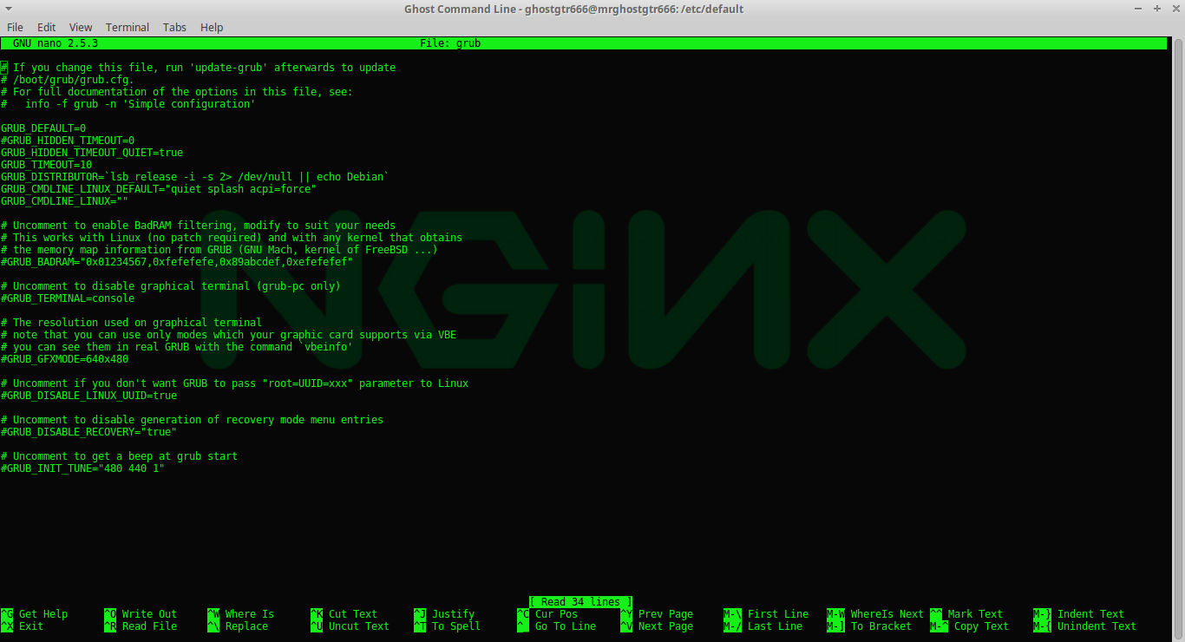Click the ^W Where Is shortcut
This screenshot has width=1185, height=642.
240,614
